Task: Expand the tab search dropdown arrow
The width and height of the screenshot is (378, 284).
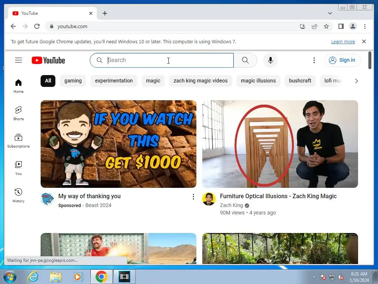Action: coord(330,13)
